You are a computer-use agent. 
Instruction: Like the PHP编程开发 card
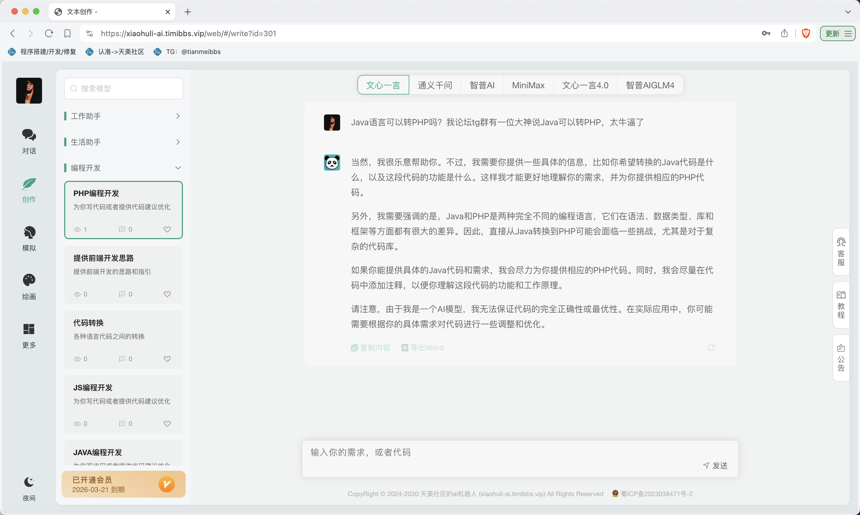click(x=167, y=229)
